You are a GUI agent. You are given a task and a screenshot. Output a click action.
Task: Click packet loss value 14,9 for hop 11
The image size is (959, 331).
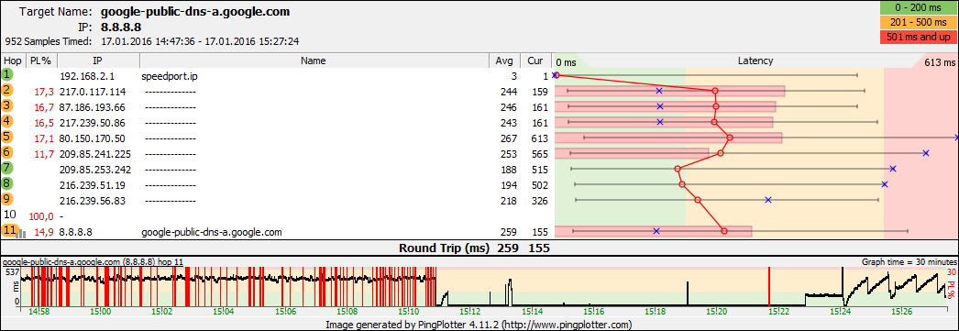pos(45,232)
